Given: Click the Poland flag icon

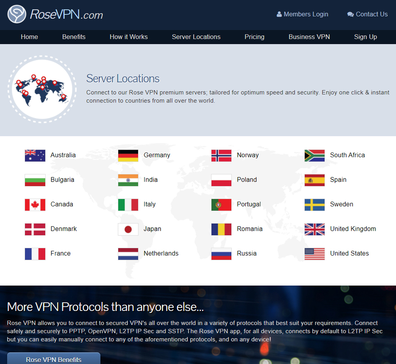Looking at the screenshot, I should coord(221,180).
